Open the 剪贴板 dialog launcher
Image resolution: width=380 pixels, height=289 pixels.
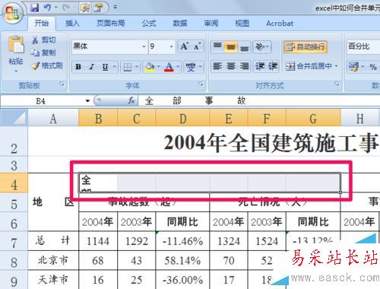(62, 84)
